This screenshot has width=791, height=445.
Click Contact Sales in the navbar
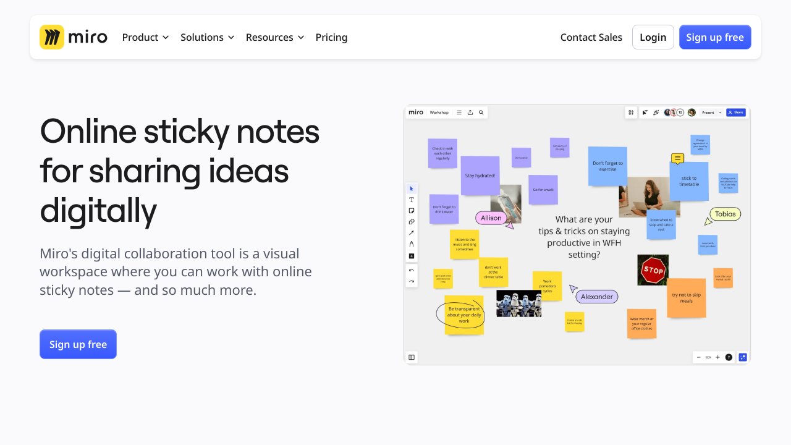(591, 37)
